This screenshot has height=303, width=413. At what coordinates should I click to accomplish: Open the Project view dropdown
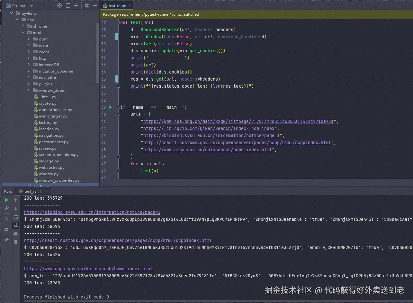(31, 6)
